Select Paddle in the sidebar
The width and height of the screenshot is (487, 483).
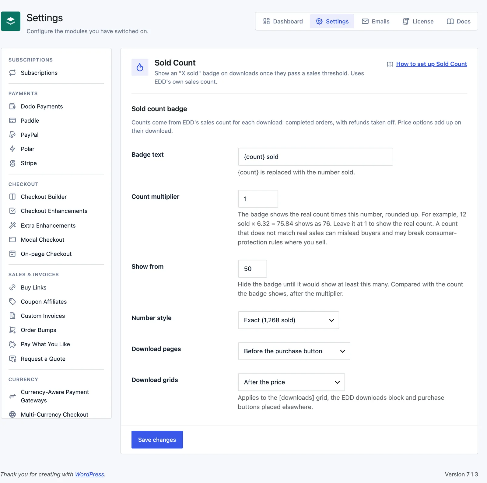point(56,121)
